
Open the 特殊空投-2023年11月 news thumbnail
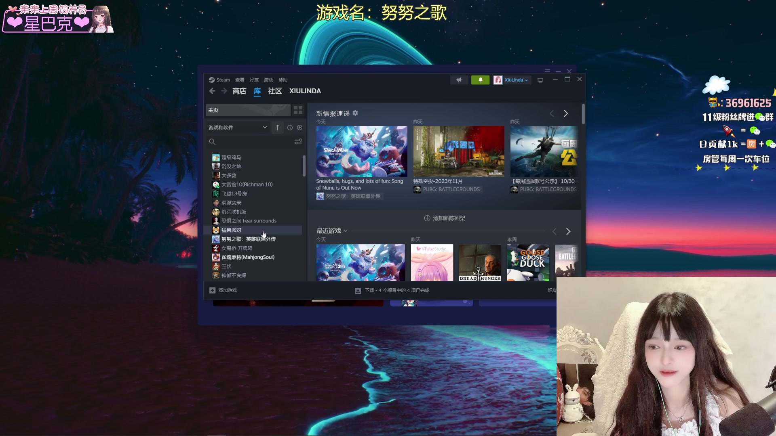pos(459,151)
